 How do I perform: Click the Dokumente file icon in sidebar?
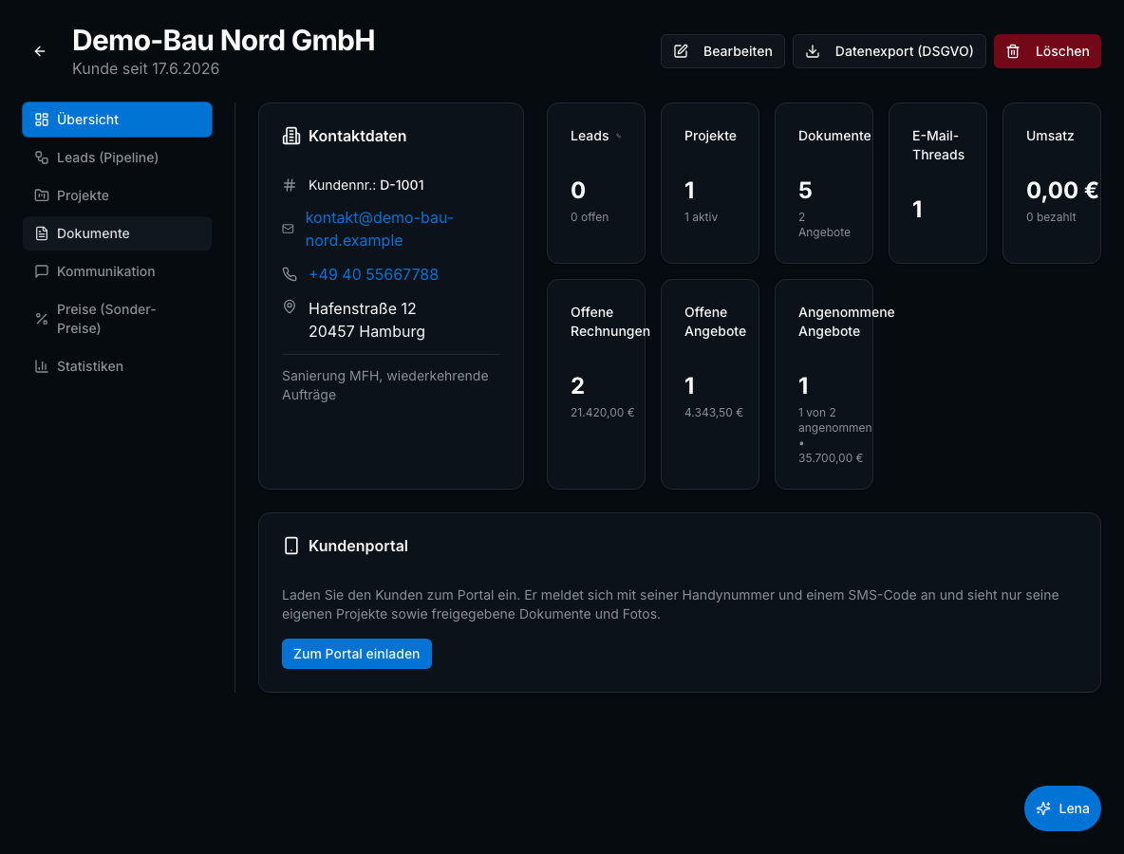click(x=42, y=233)
